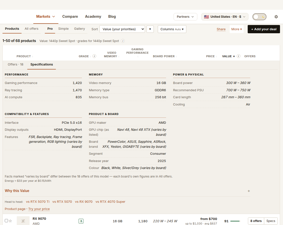The height and width of the screenshot is (225, 283).
Task: Open the Compare page
Action: point(70,16)
